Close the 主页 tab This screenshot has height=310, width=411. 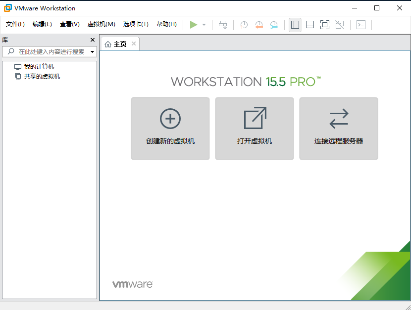tap(134, 44)
